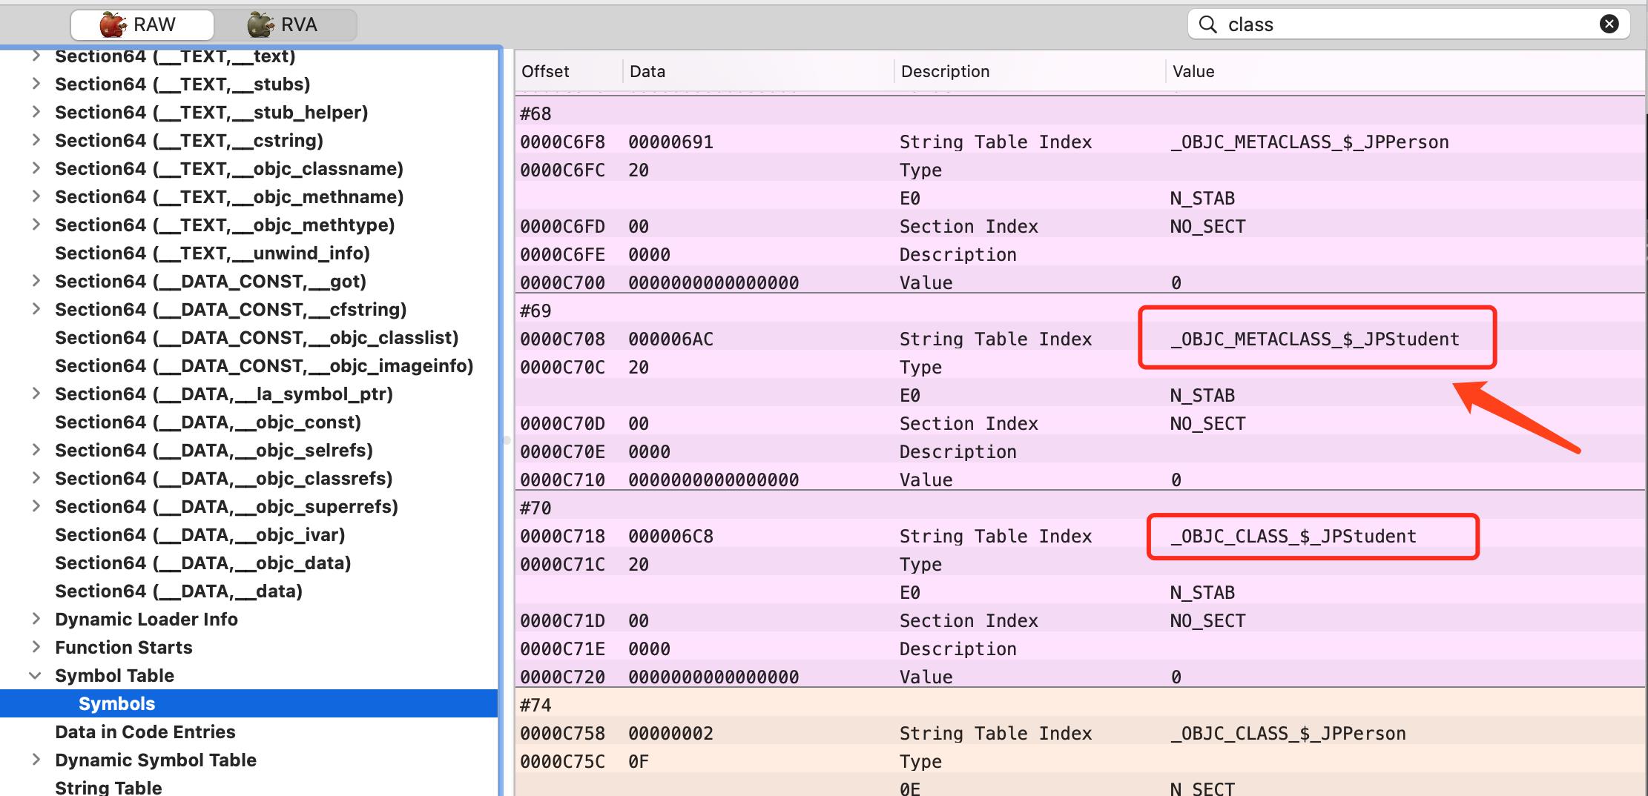The height and width of the screenshot is (796, 1648).
Task: Expand Section64 (__TEXT,__stubs) node
Action: click(x=36, y=84)
